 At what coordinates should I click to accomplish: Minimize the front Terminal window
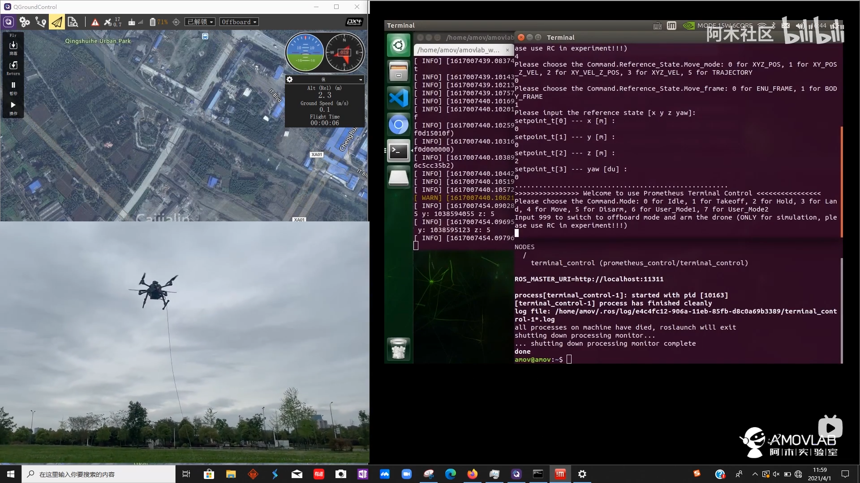529,37
